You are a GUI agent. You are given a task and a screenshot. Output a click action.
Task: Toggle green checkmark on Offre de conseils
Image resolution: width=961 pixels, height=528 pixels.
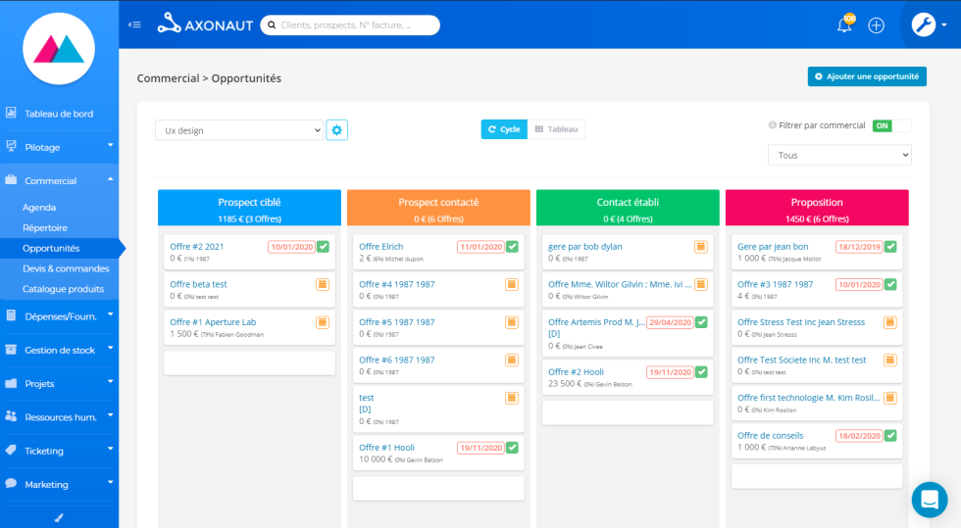click(890, 435)
